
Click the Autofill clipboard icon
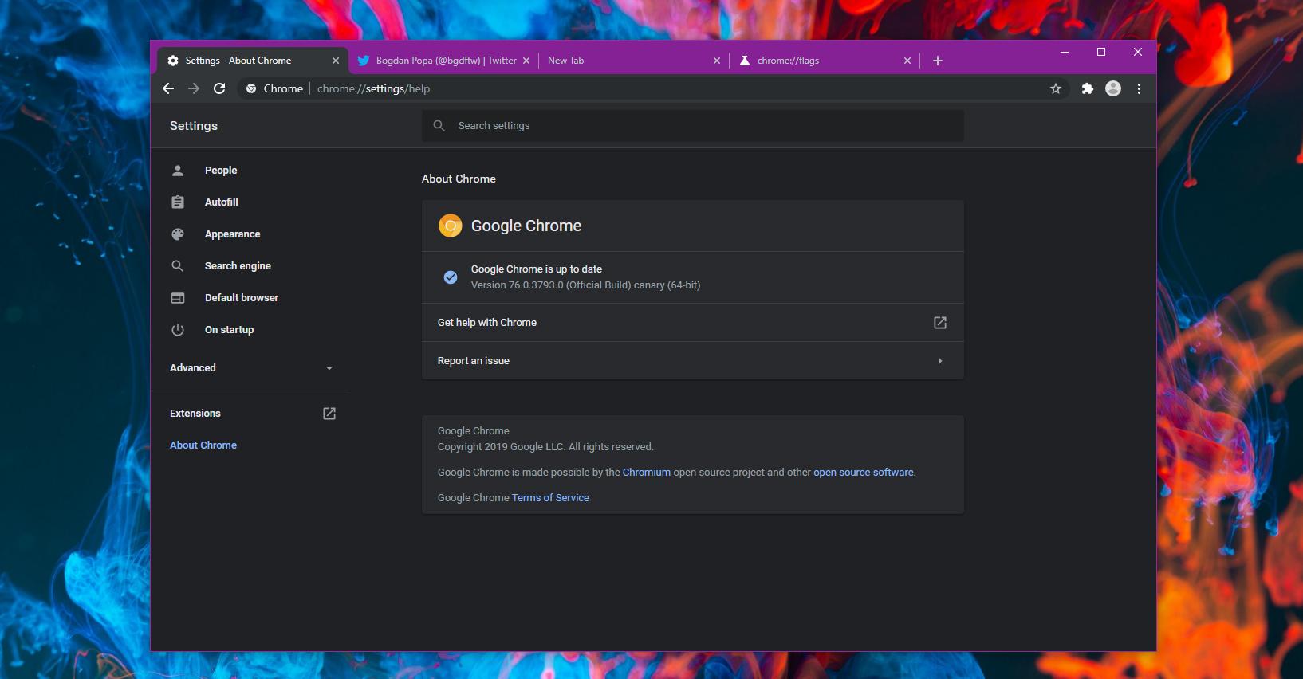pos(178,202)
